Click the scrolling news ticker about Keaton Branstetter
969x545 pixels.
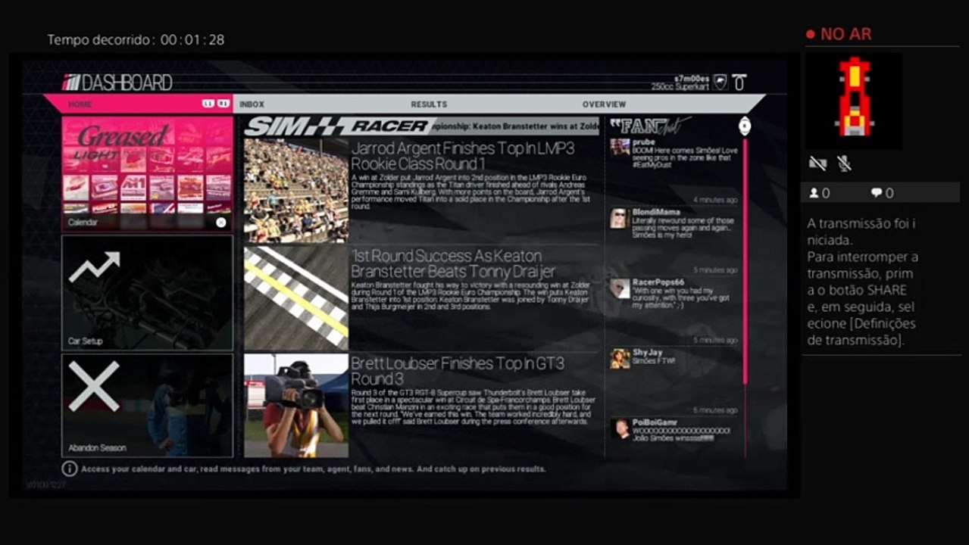515,126
